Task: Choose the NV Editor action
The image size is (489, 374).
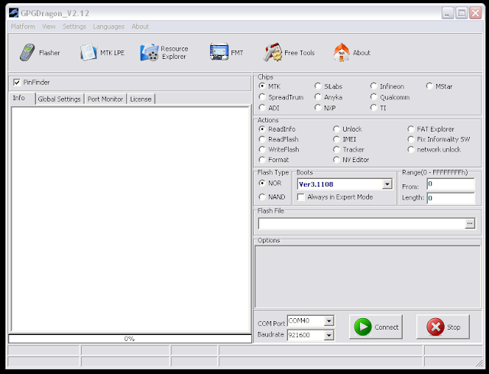Action: 336,160
